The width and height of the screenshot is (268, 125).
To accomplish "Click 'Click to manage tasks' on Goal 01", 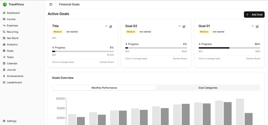I will [209, 58].
